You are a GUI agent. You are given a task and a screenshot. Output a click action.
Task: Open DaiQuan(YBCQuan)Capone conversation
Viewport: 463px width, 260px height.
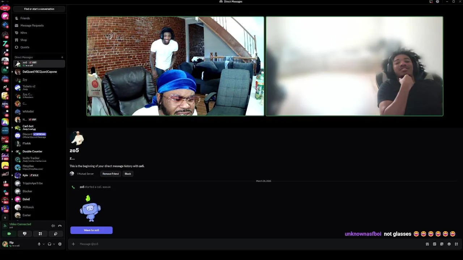tap(39, 71)
